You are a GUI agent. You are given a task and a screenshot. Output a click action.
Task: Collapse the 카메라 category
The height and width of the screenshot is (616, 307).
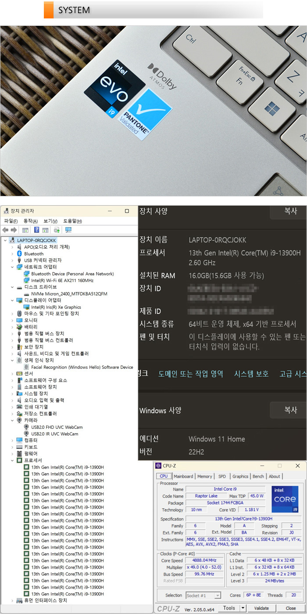[12, 420]
